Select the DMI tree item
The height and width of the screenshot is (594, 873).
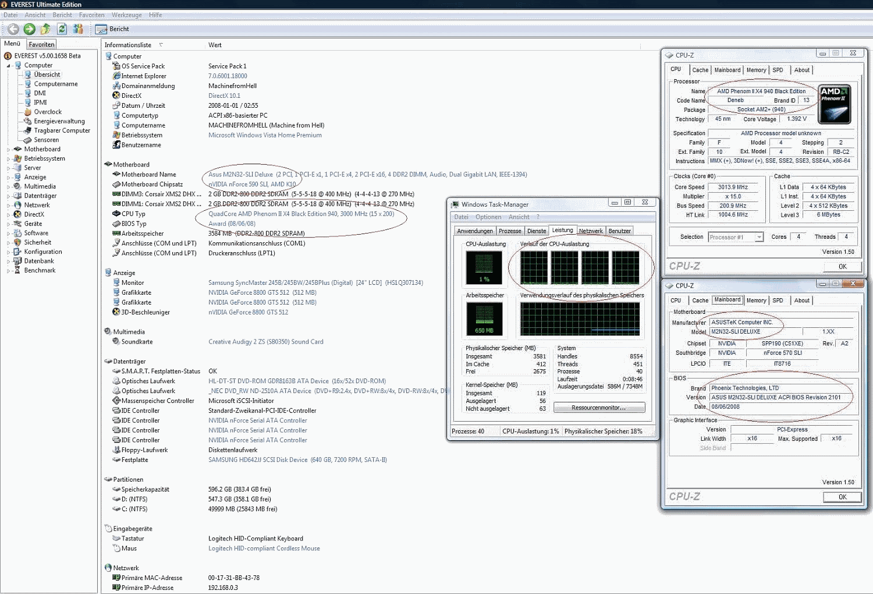[40, 93]
